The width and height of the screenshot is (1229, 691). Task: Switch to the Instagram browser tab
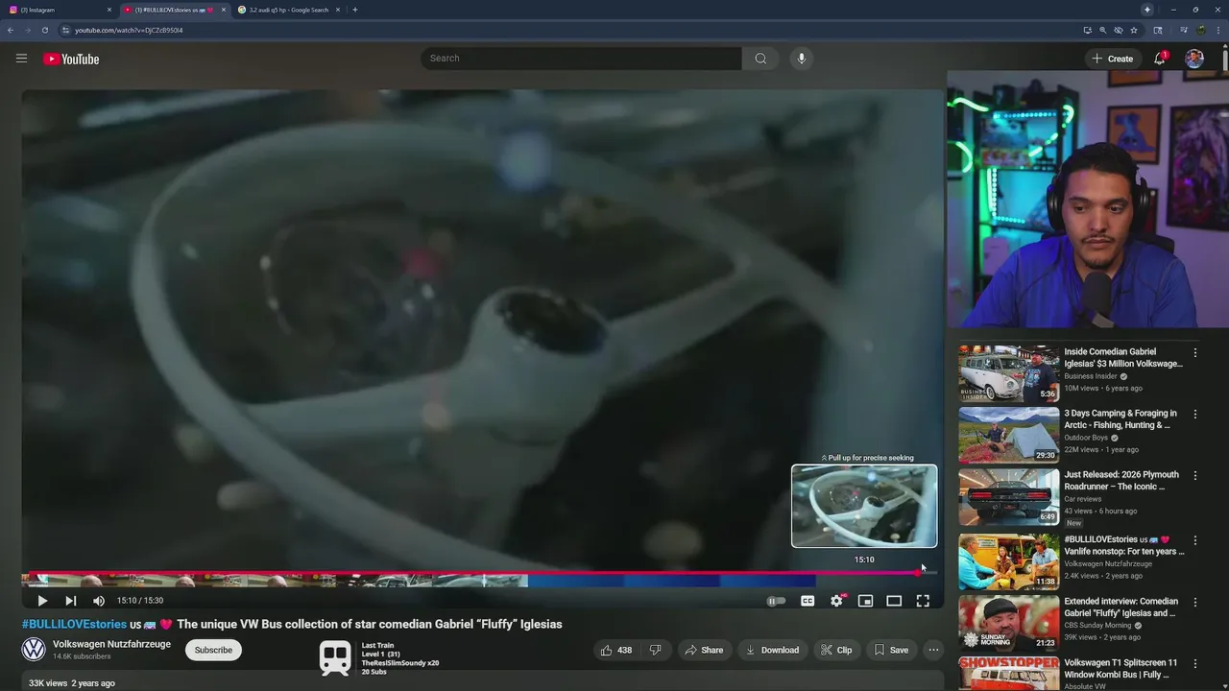tap(58, 10)
